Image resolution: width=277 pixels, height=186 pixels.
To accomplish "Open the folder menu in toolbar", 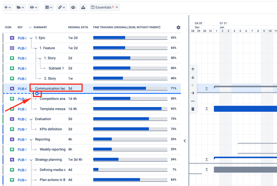I will pos(20,7).
